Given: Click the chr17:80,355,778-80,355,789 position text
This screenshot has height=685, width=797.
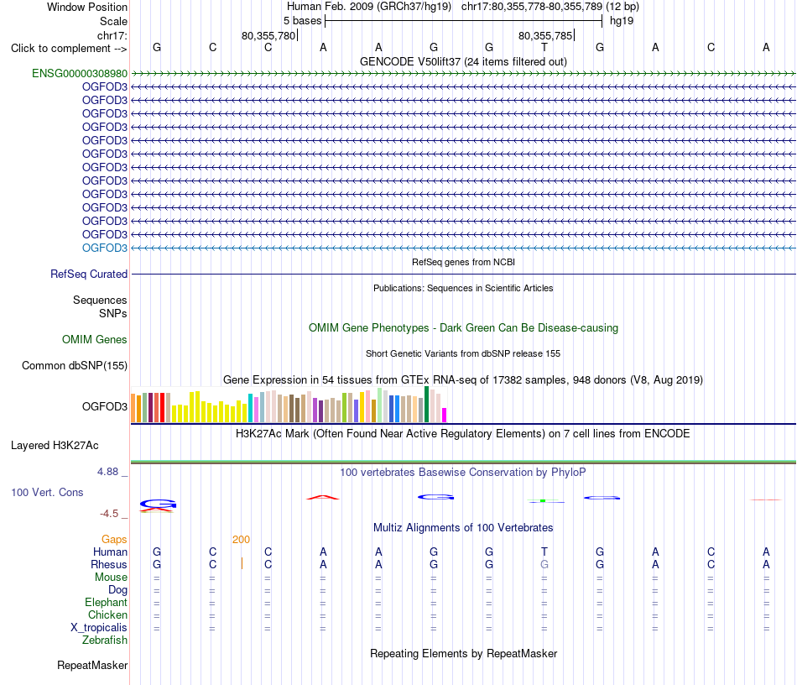Looking at the screenshot, I should 532,7.
